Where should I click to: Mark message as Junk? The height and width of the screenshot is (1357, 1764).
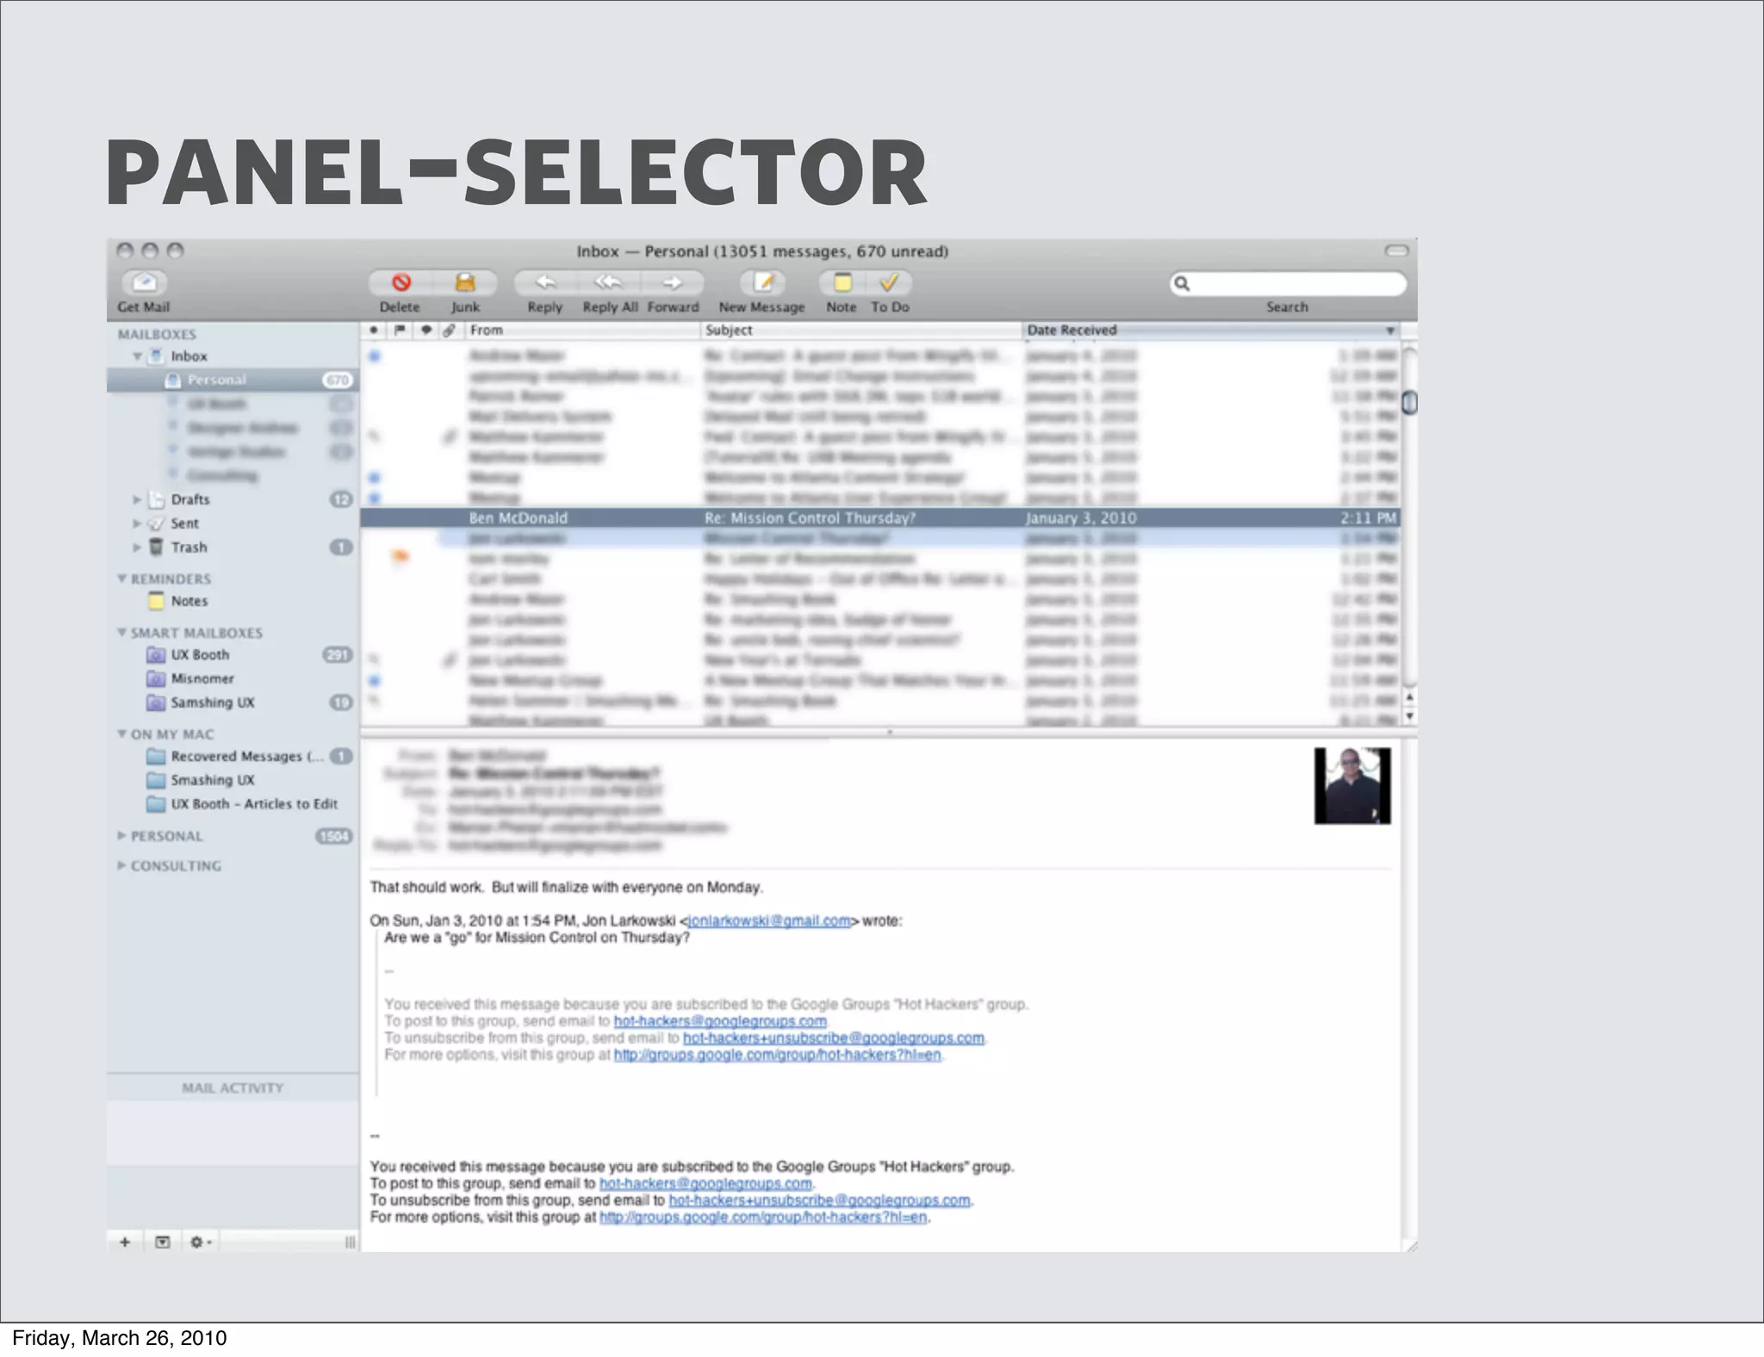465,282
